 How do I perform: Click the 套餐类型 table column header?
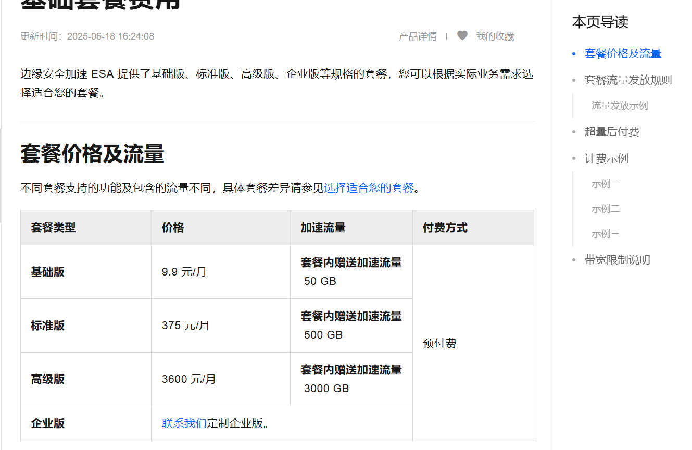pyautogui.click(x=53, y=228)
